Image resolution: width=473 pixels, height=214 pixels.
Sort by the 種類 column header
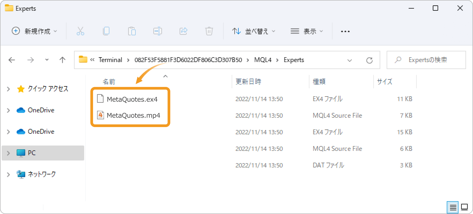[x=319, y=82]
